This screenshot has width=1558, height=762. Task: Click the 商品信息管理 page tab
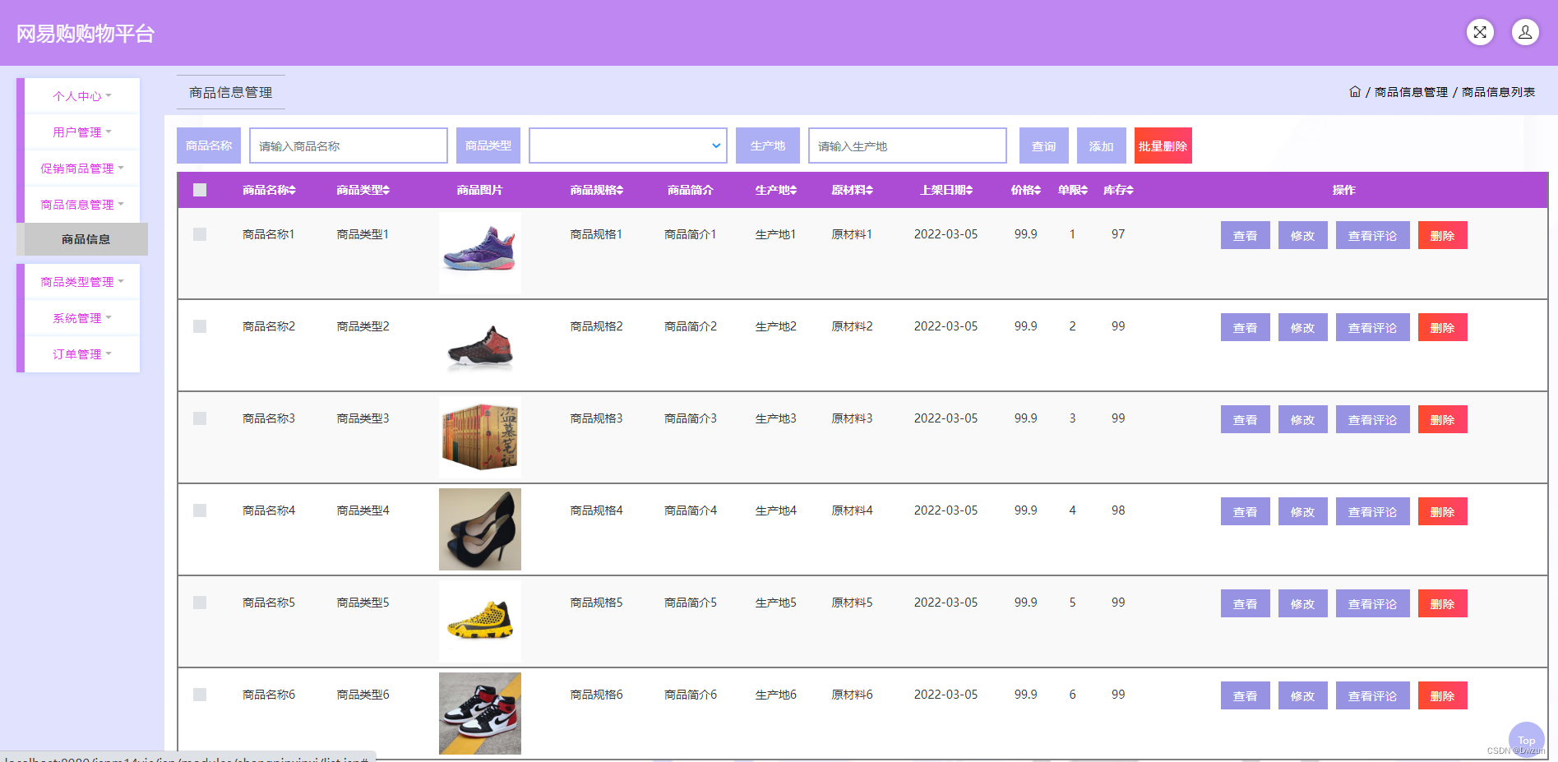[231, 92]
